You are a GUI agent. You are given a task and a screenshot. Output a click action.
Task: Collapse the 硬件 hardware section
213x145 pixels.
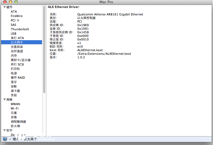pyautogui.click(x=4, y=7)
